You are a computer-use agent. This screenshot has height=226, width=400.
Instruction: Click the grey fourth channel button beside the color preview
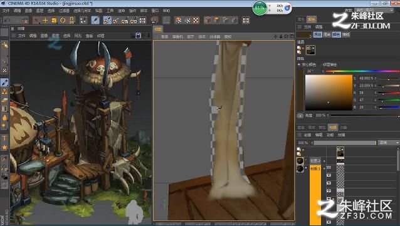pos(346,34)
